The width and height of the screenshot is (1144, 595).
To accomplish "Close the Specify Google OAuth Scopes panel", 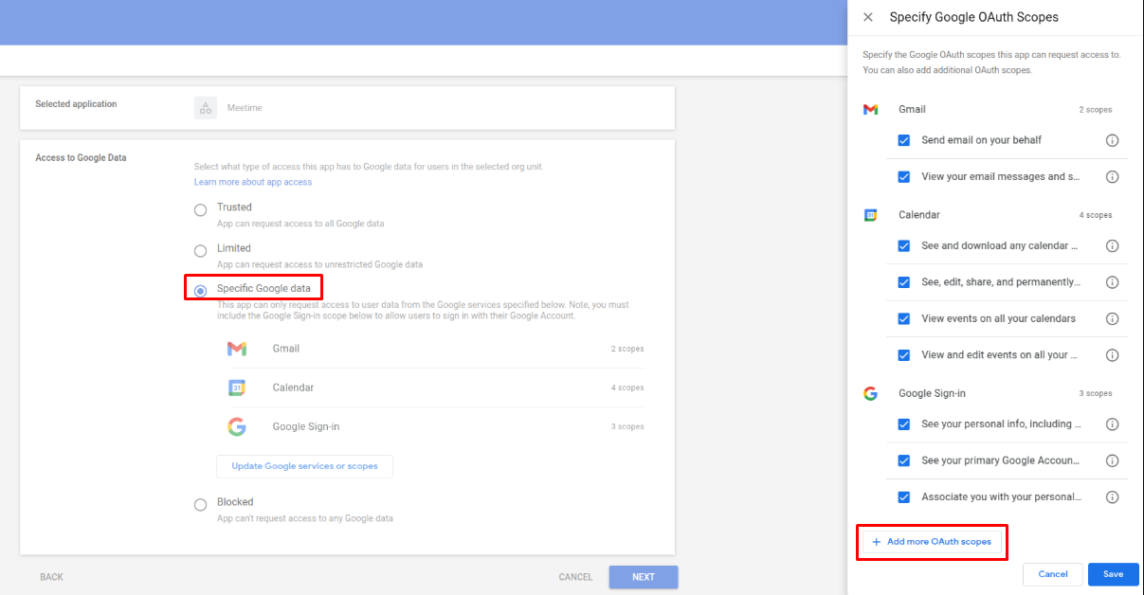I will tap(868, 17).
